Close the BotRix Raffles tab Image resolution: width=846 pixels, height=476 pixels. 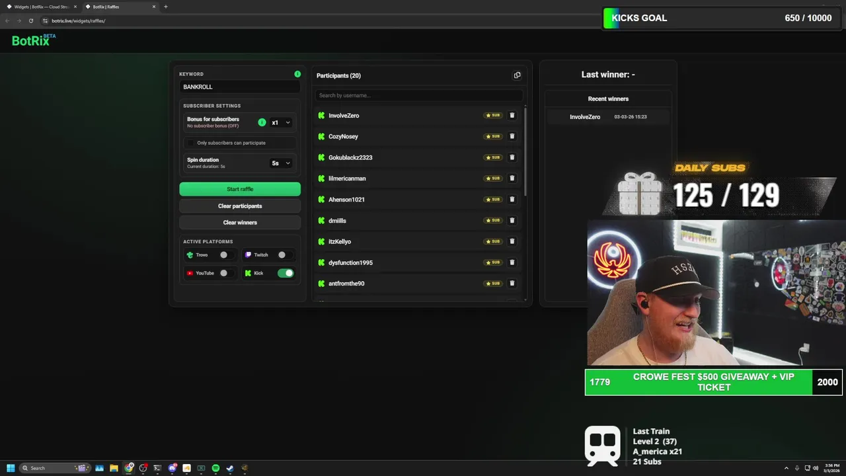pos(154,7)
